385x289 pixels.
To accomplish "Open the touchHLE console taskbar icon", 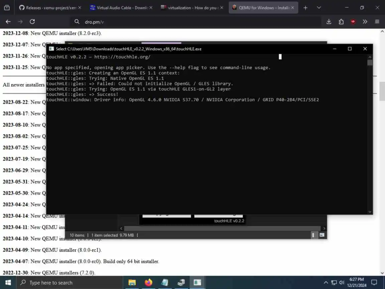I will click(x=198, y=282).
